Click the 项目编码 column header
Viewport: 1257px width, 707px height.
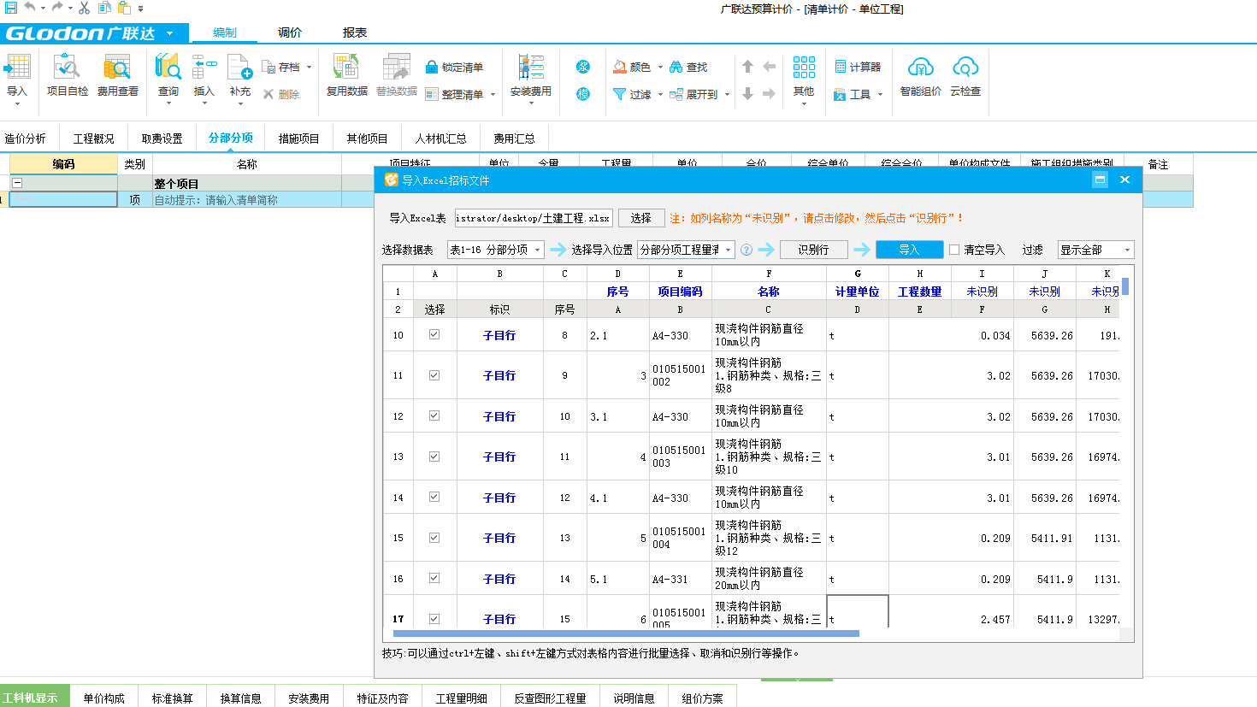pos(680,292)
